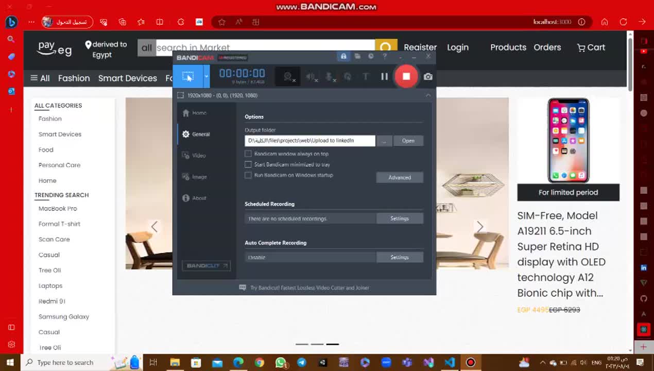Select the rectangle screen recording mode
654x371 pixels.
click(188, 76)
